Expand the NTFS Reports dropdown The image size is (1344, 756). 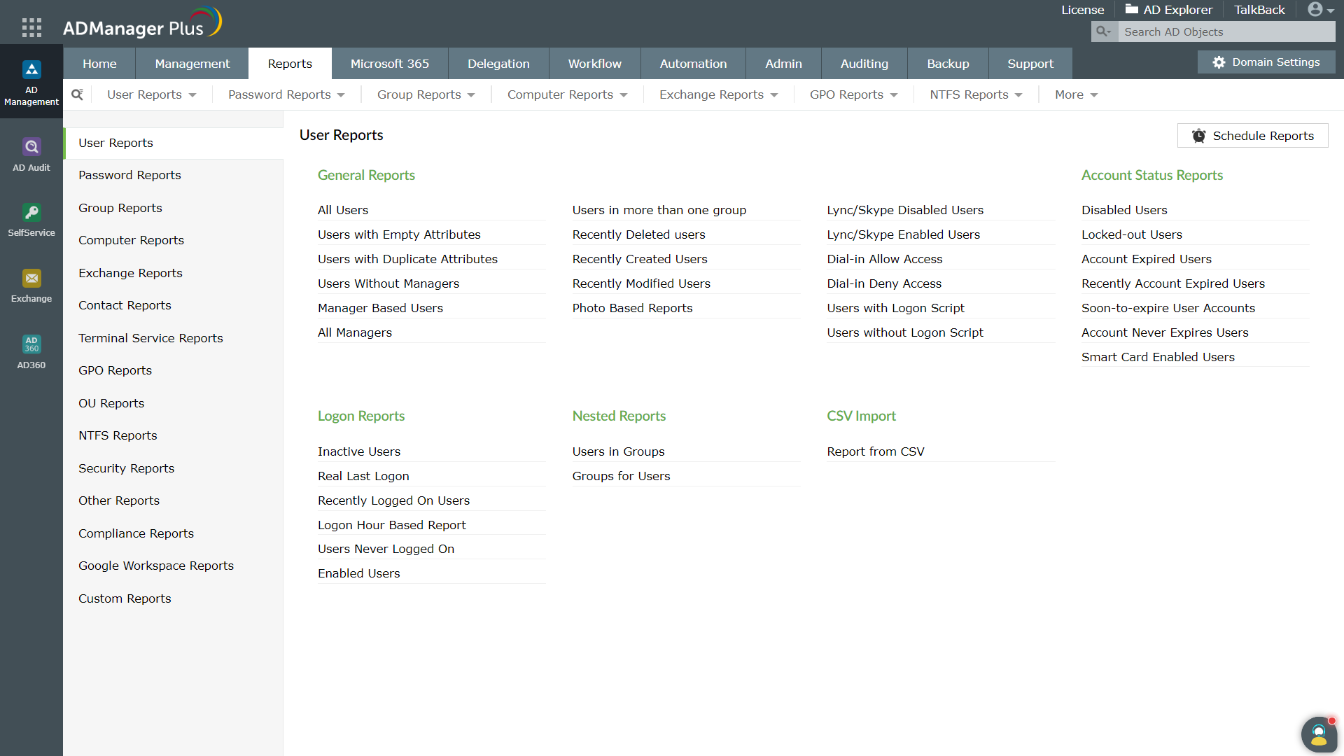[976, 94]
